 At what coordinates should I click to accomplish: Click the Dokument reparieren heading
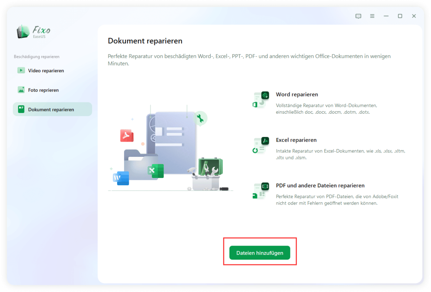coord(145,41)
